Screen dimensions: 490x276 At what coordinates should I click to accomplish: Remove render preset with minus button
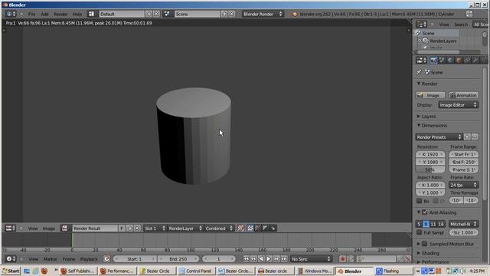point(475,137)
